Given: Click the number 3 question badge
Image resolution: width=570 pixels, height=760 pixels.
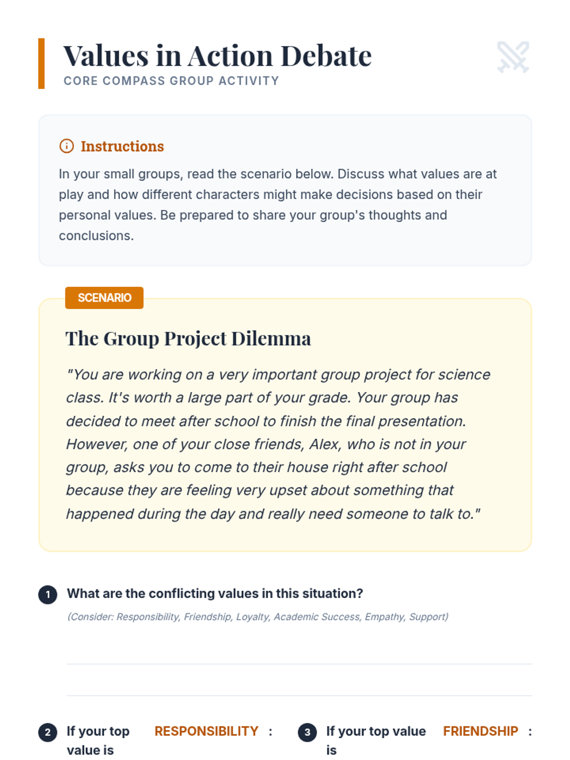Looking at the screenshot, I should click(x=307, y=732).
